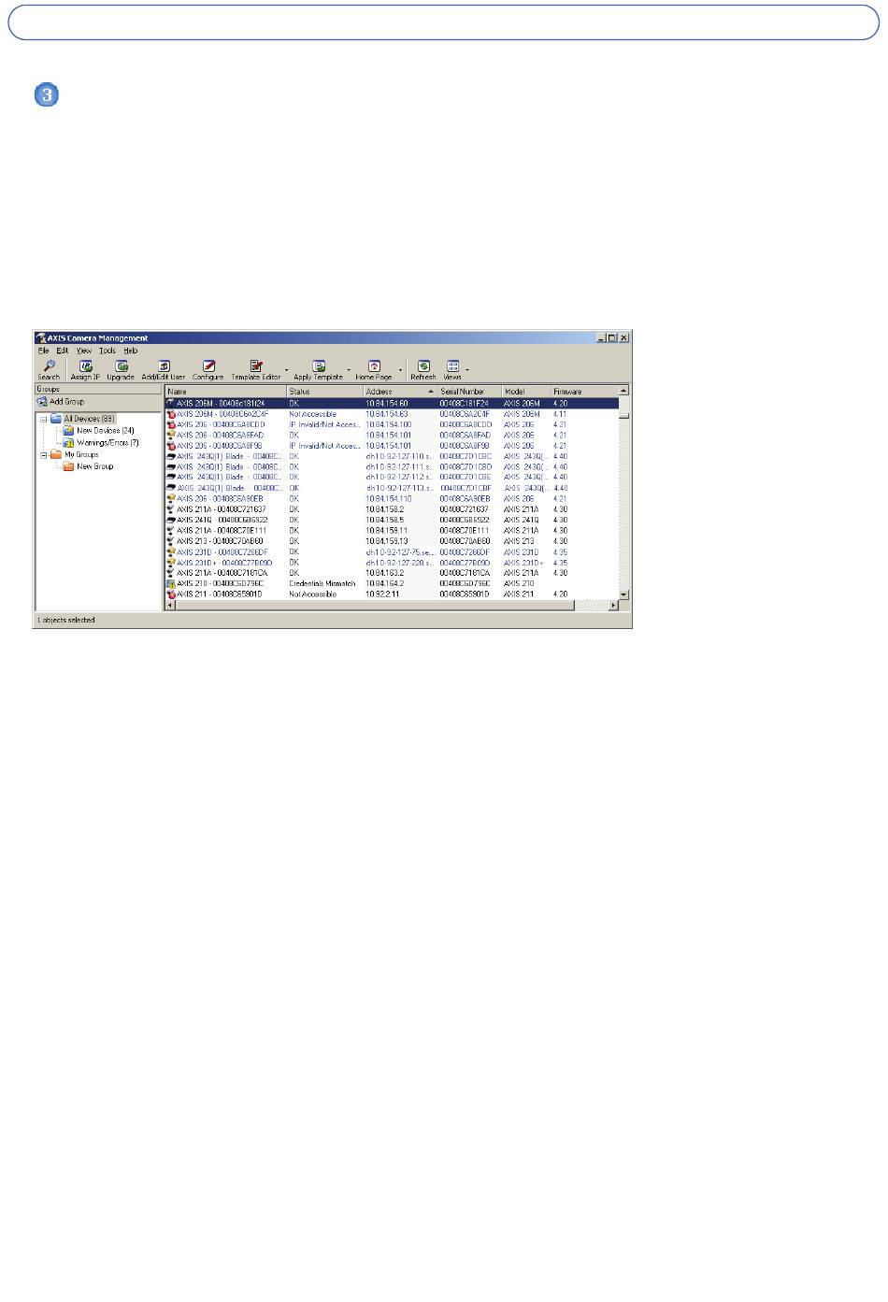Select the My Groups folder
This screenshot has height=1302, width=888.
[x=81, y=455]
